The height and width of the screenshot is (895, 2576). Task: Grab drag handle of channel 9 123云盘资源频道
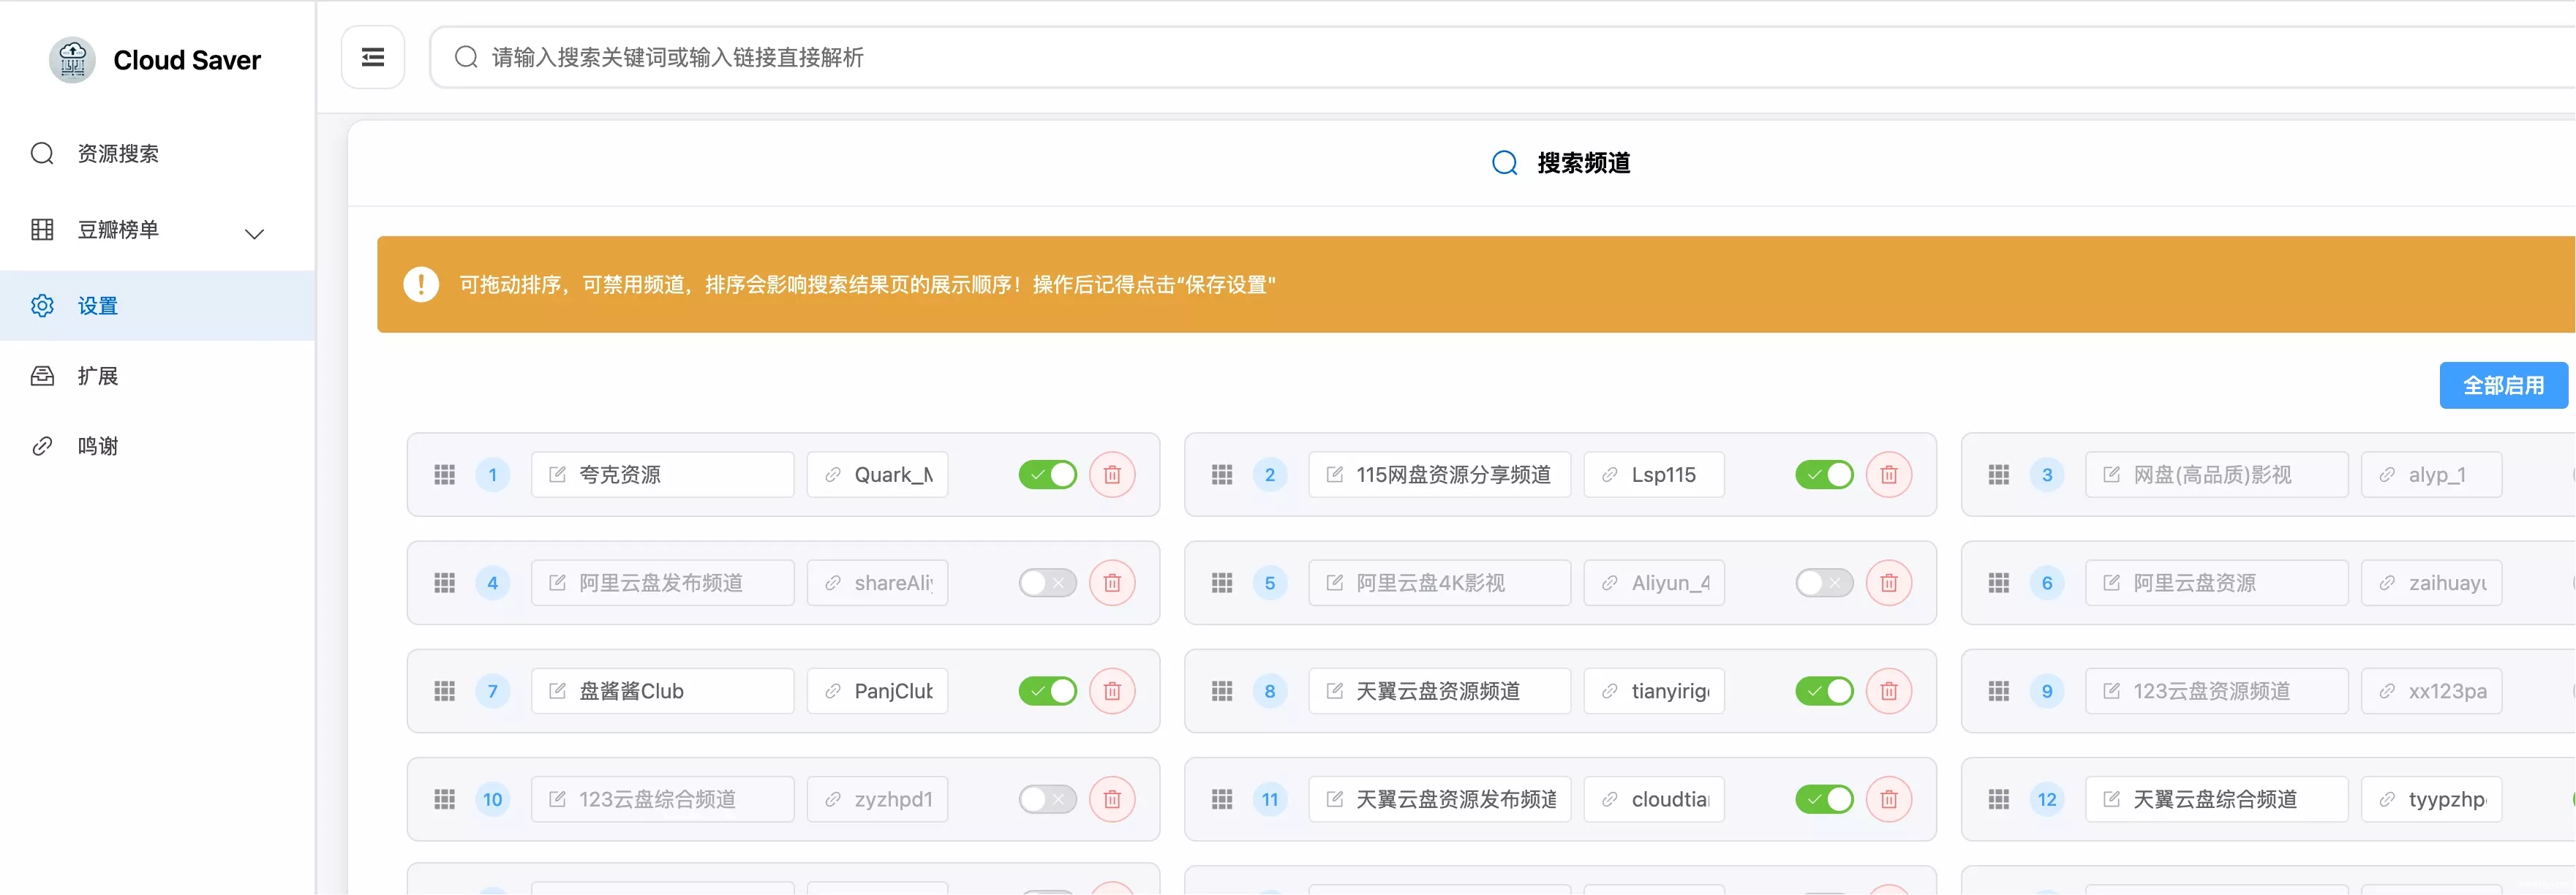click(1999, 691)
